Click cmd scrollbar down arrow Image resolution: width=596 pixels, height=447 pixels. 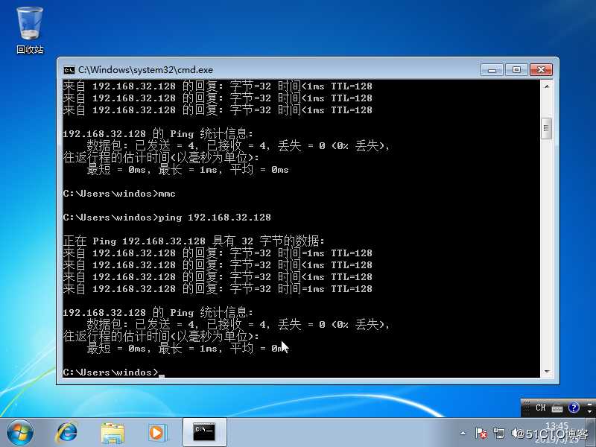[547, 371]
